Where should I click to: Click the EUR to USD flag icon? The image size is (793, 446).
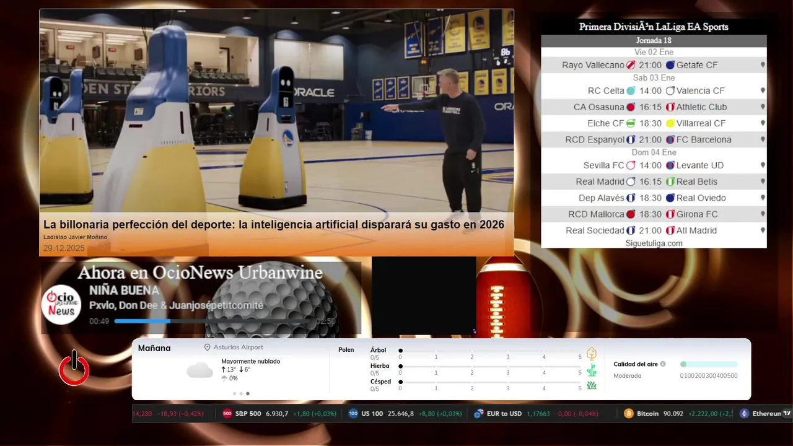point(478,413)
